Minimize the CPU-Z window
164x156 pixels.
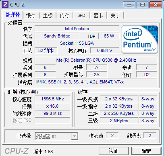coord(129,5)
